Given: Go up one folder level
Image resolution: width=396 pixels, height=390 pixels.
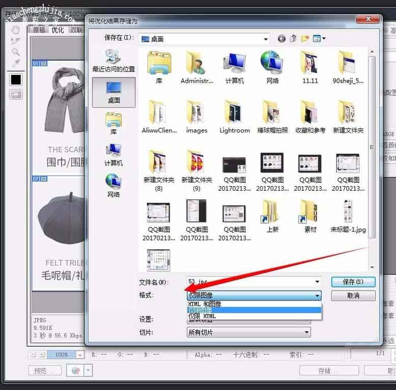Looking at the screenshot, I should pyautogui.click(x=293, y=39).
